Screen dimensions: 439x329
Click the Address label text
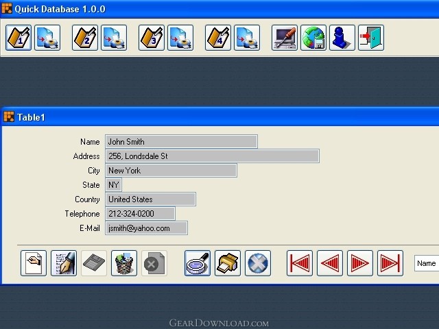pyautogui.click(x=86, y=156)
